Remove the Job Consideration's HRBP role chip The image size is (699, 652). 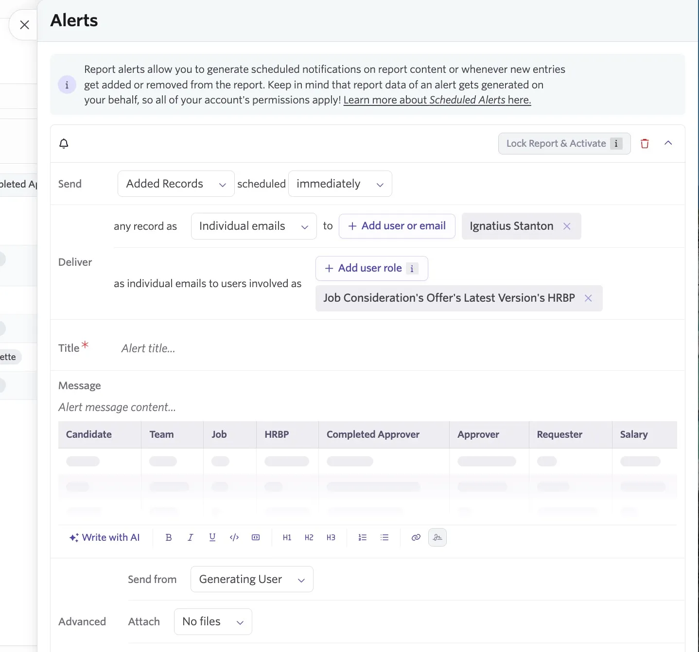click(x=588, y=298)
